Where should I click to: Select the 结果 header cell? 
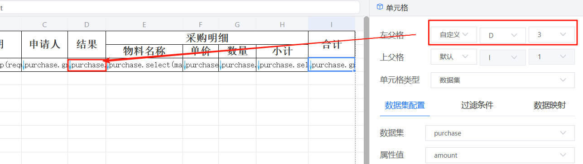(87, 44)
